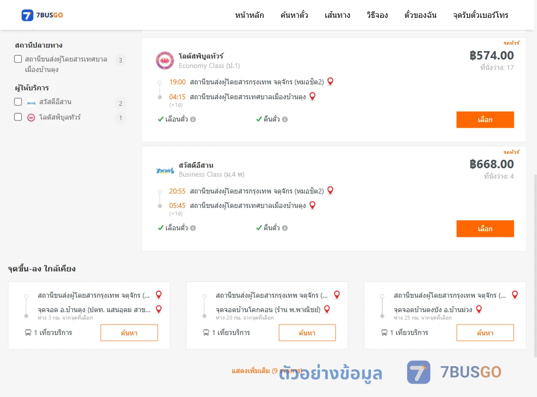Tick the บ้านดุง destination station checkbox
537x397 pixels.
(18, 59)
